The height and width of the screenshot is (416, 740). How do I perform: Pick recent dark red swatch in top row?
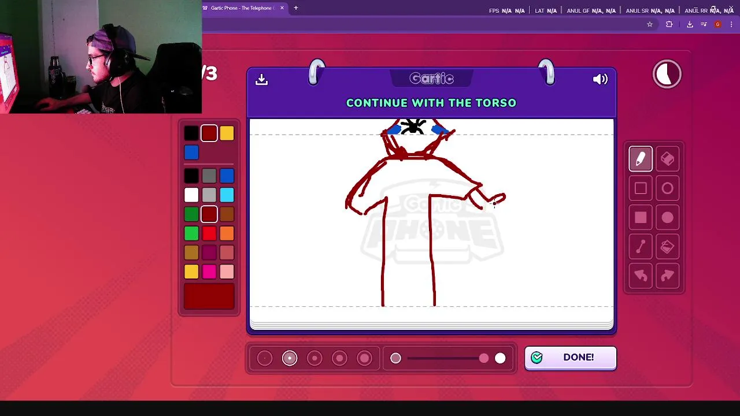(209, 133)
